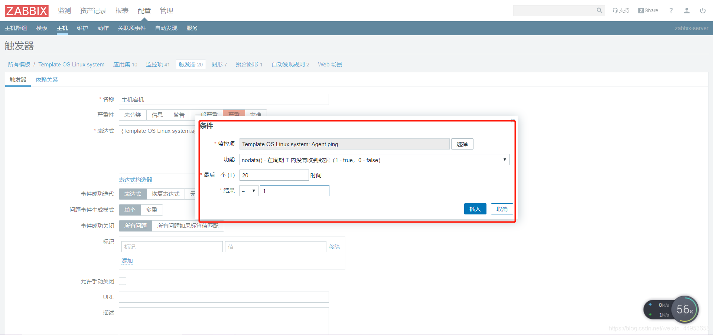Select 信息 severity
Viewport: 713px width, 335px height.
pyautogui.click(x=157, y=115)
